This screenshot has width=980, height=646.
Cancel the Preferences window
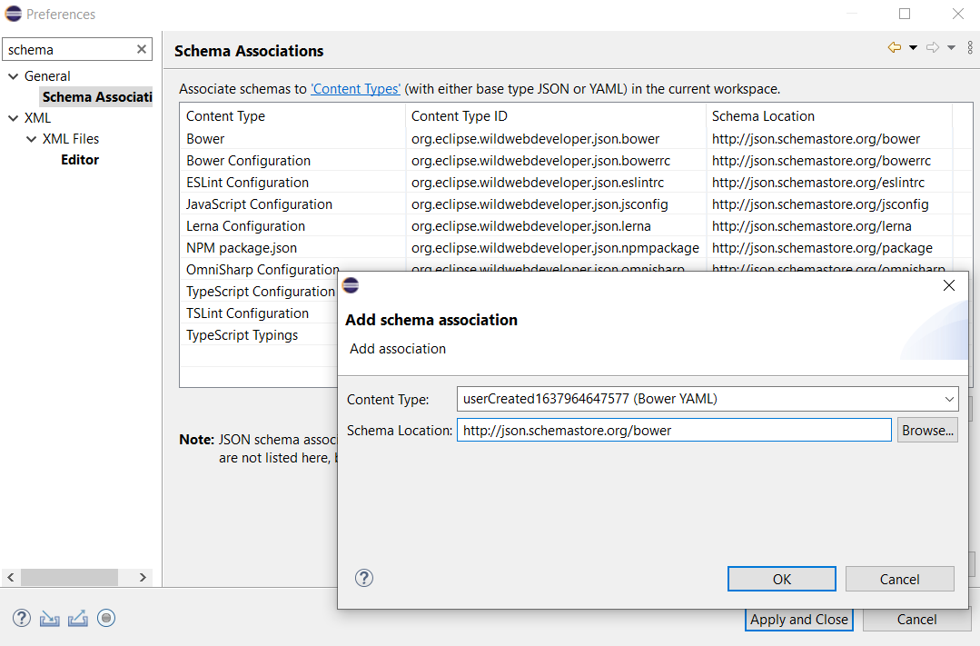[x=916, y=619]
